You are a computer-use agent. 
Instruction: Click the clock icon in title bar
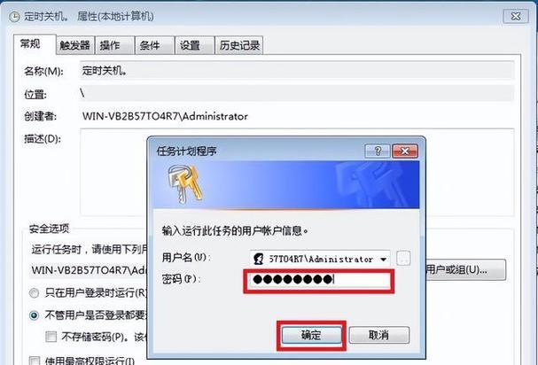pyautogui.click(x=14, y=17)
